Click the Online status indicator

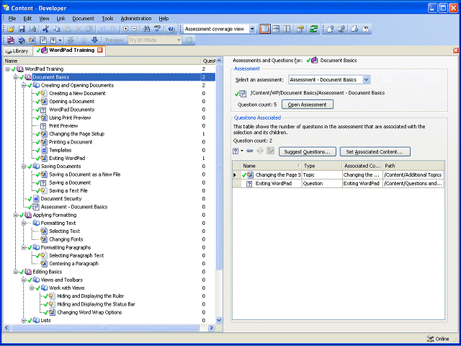tap(438, 339)
